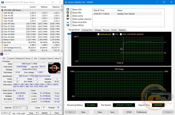Open the Mainboard tab in CPU-Z
This screenshot has width=175, height=115.
click(19, 58)
